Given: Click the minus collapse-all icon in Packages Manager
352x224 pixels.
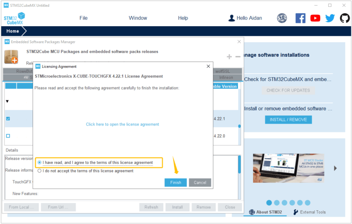Looking at the screenshot, I should [238, 56].
